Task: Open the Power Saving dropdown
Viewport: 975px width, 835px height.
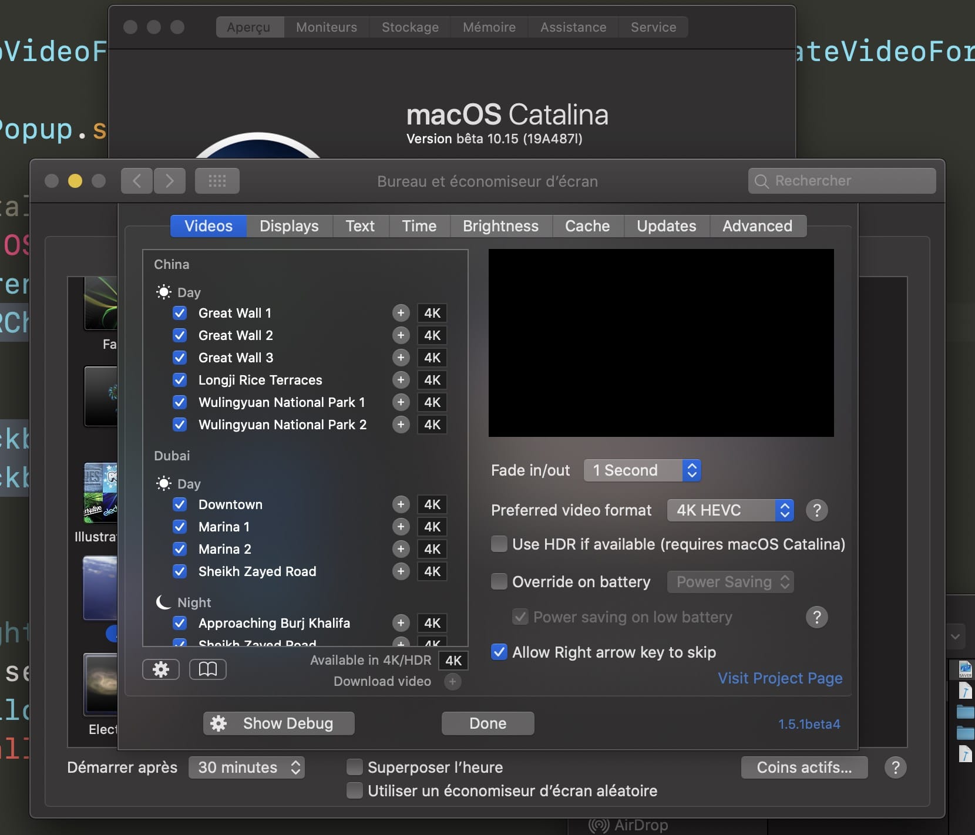Action: tap(731, 582)
